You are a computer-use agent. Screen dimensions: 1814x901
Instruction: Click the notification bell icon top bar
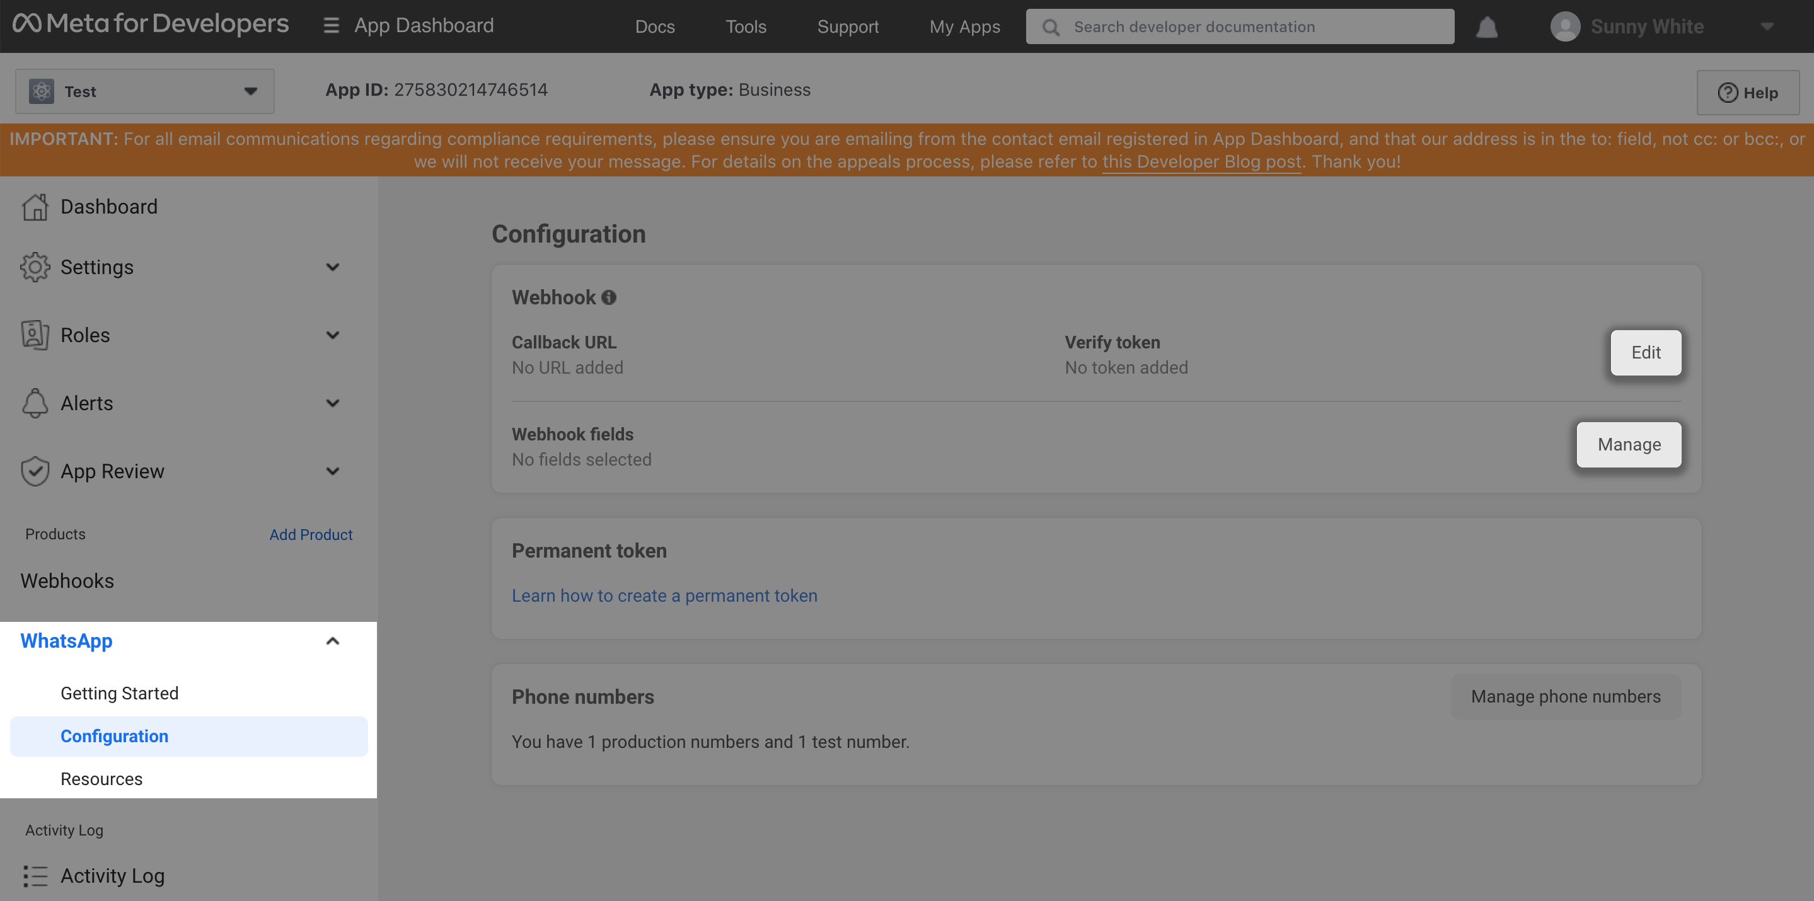1487,25
